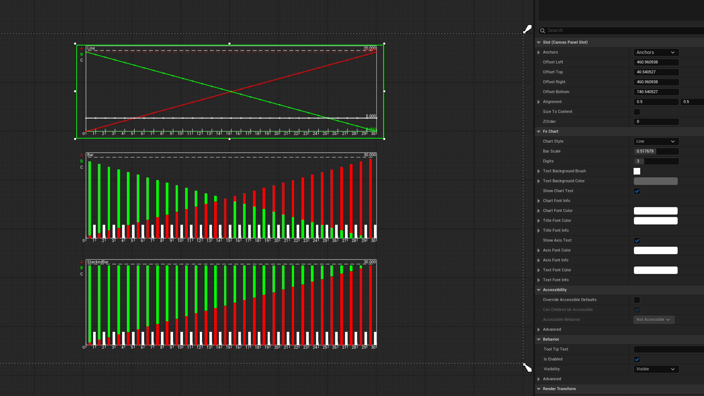Open the Title Font Color swatch
This screenshot has height=396, width=704.
point(656,221)
